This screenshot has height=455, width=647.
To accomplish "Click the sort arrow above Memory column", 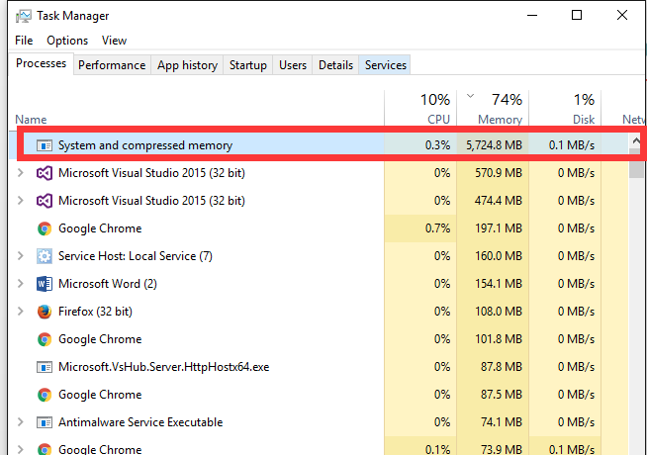I will [470, 96].
